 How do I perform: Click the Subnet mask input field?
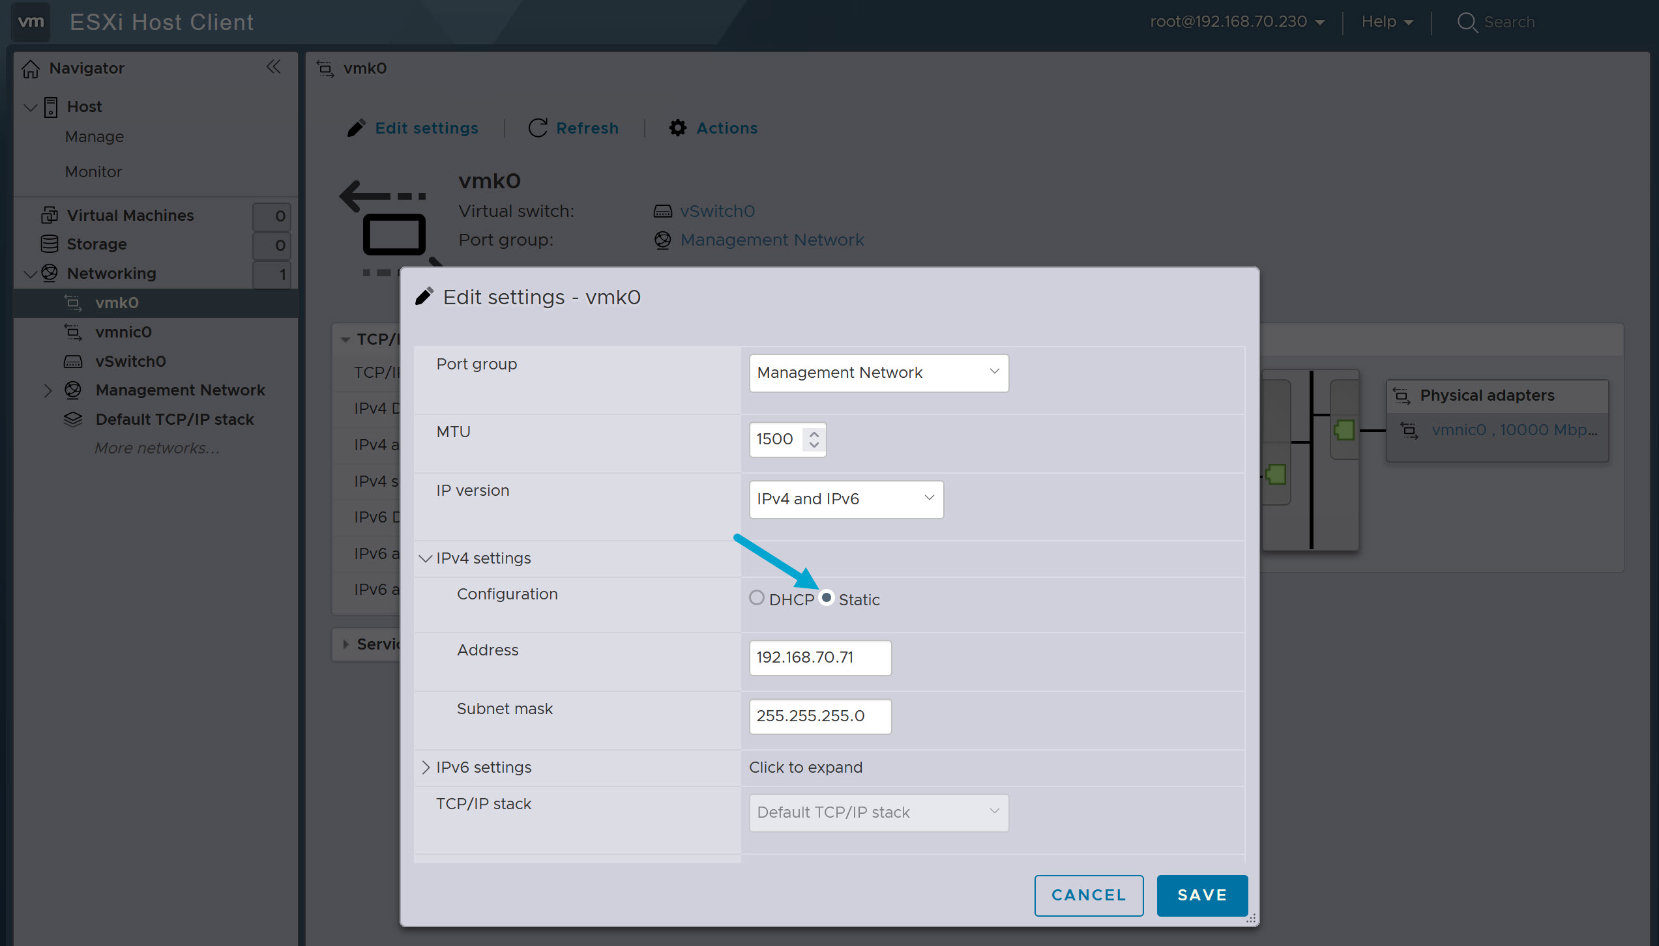coord(819,715)
